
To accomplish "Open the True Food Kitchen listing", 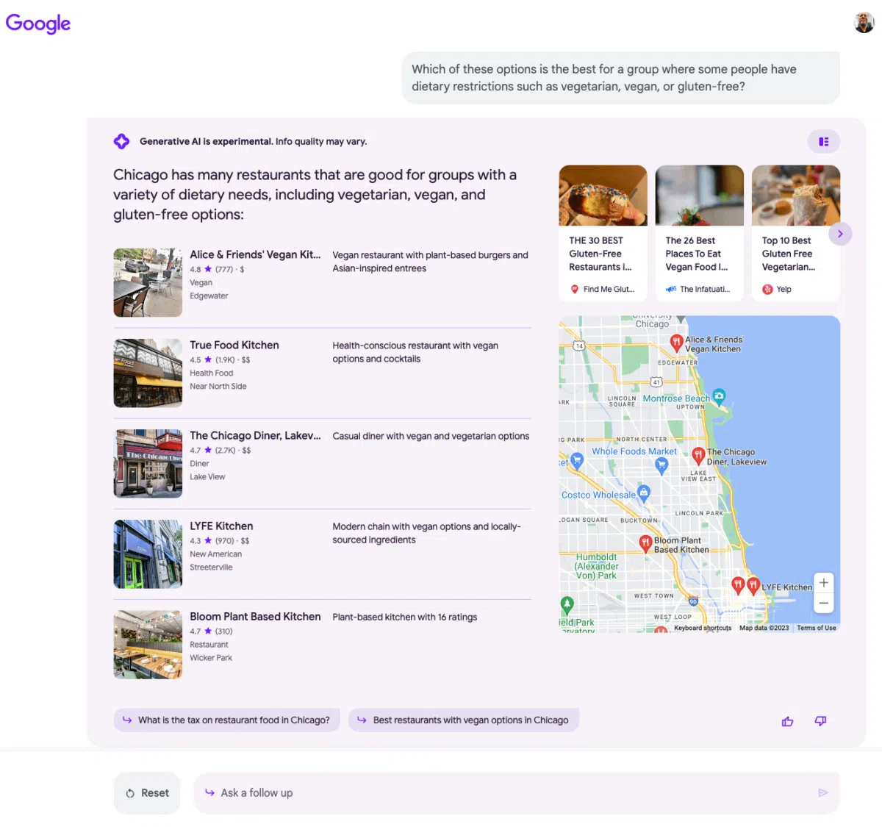I will pos(234,346).
